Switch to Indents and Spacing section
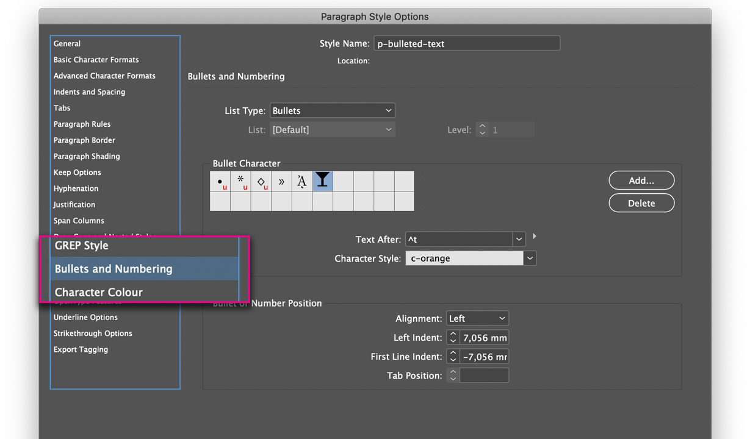This screenshot has height=439, width=750. coord(89,91)
